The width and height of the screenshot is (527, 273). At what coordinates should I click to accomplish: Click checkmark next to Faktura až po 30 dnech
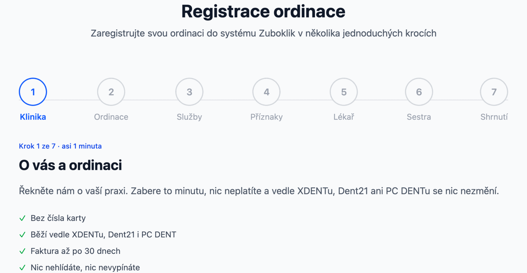click(x=22, y=251)
